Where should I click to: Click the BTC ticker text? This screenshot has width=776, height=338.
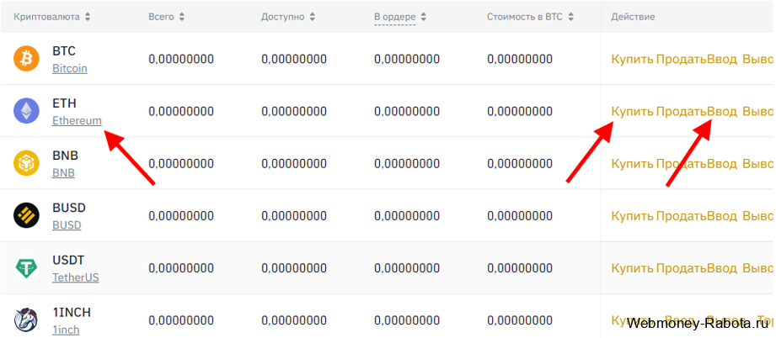(64, 51)
